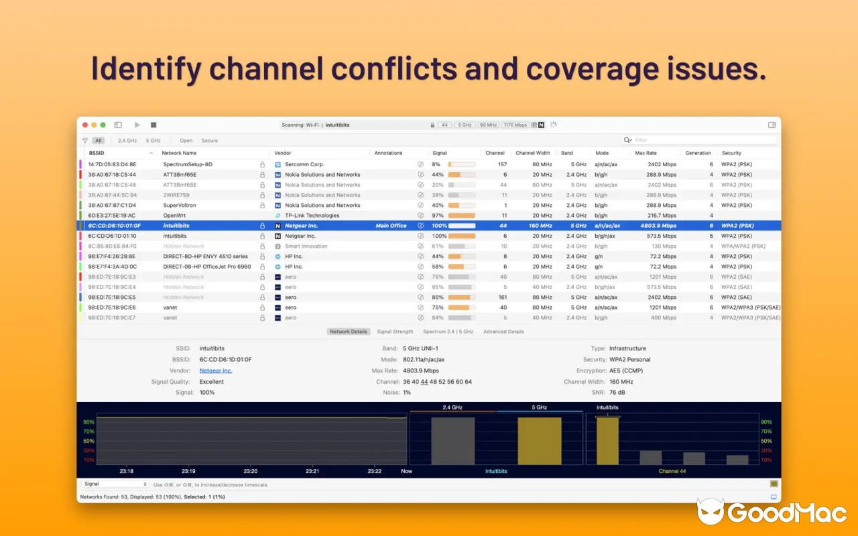Switch to the Signal Strength tab
This screenshot has width=858, height=536.
click(x=395, y=332)
